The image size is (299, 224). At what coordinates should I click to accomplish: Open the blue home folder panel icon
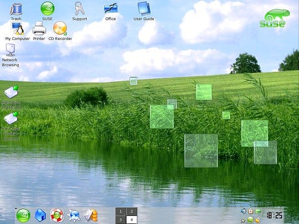[40, 215]
